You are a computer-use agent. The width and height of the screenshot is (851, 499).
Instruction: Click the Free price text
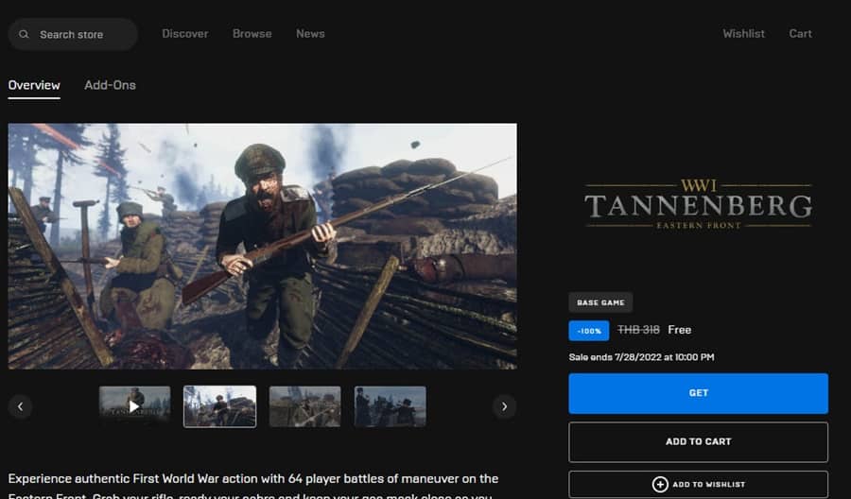click(680, 330)
